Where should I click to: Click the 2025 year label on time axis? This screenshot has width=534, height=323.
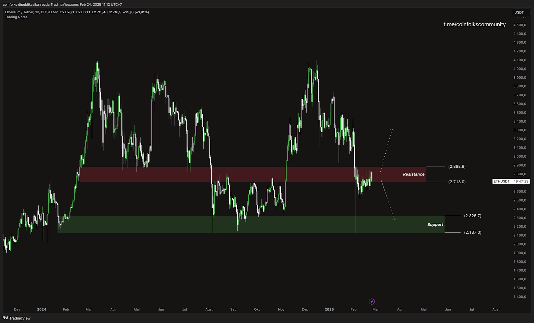(x=329, y=309)
